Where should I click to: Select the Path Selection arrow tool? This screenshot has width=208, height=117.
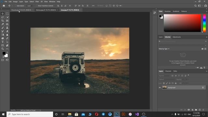(7, 42)
